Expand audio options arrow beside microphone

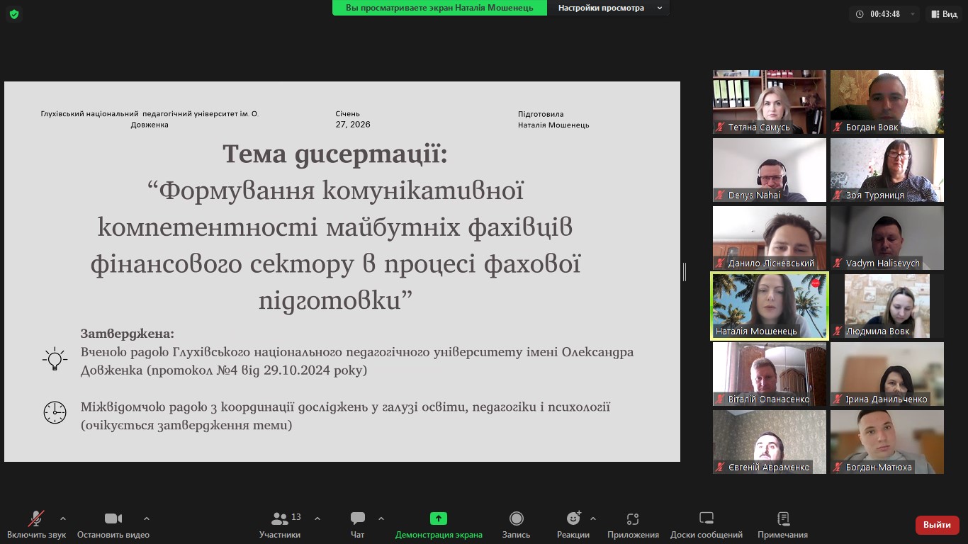(x=63, y=518)
